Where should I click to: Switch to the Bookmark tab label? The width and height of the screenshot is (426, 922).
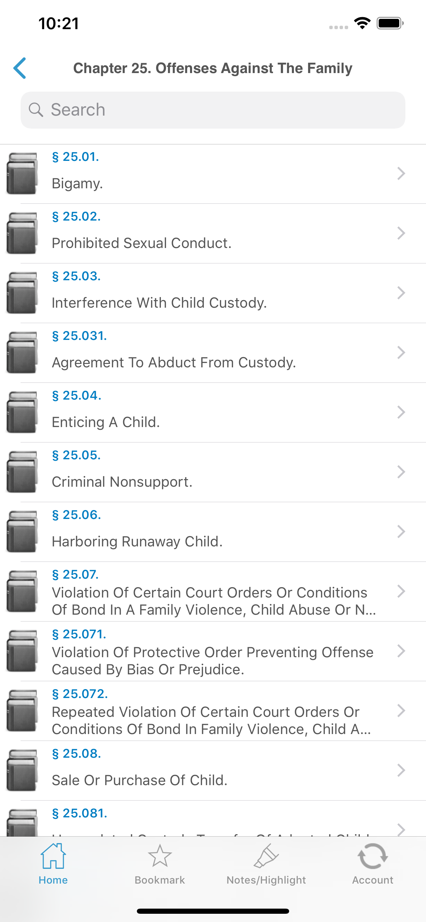[x=159, y=880]
